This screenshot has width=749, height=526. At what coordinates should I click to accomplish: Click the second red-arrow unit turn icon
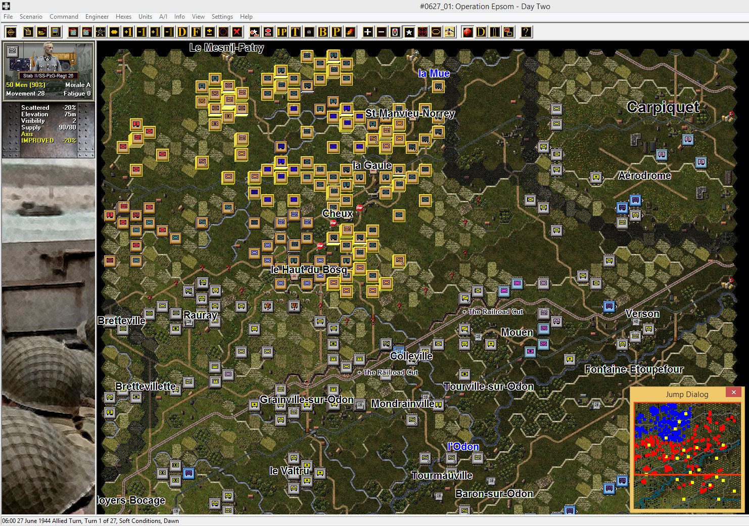87,32
